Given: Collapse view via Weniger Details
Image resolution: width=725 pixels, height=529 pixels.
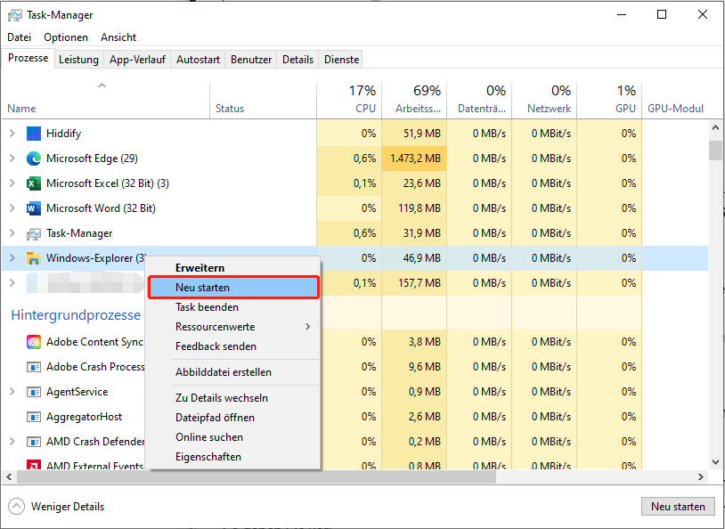Looking at the screenshot, I should pos(55,506).
